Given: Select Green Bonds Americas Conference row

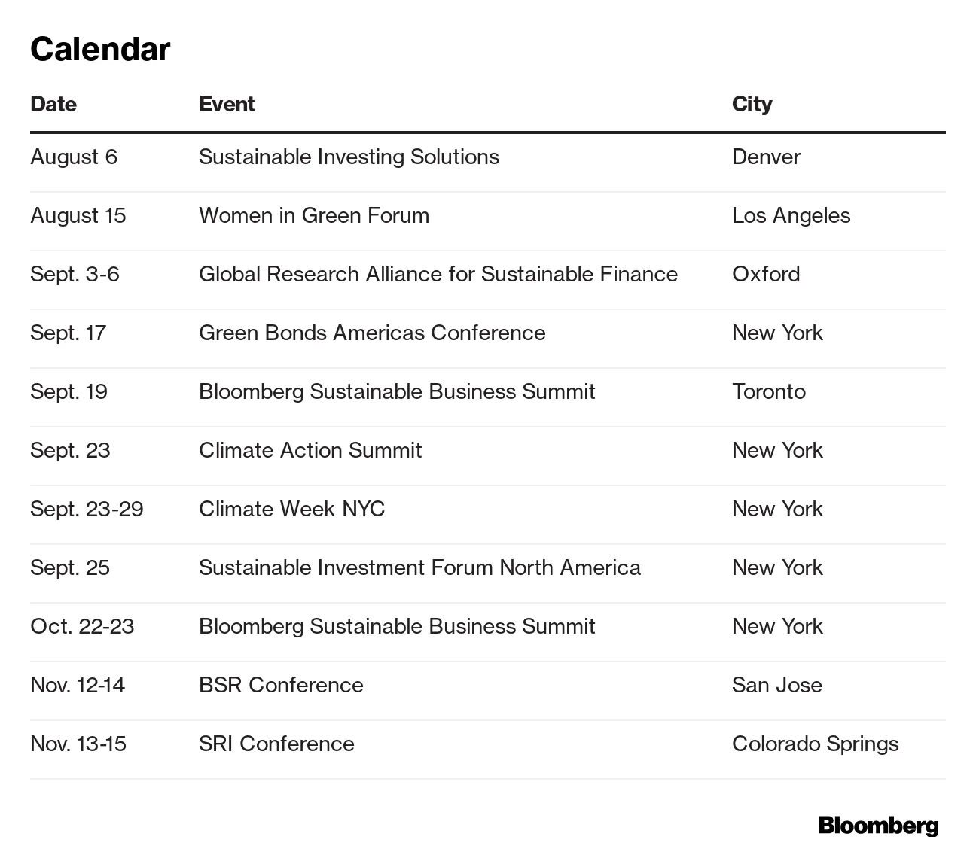Looking at the screenshot, I should point(372,333).
